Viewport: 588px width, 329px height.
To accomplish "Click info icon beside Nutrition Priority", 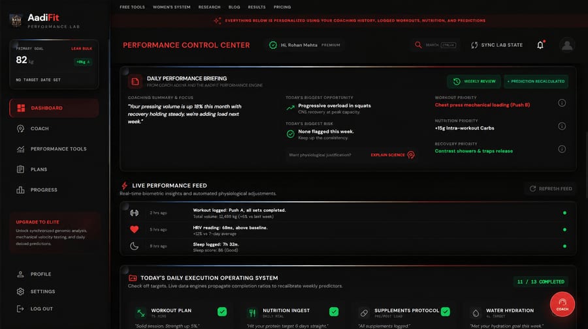I will point(562,126).
